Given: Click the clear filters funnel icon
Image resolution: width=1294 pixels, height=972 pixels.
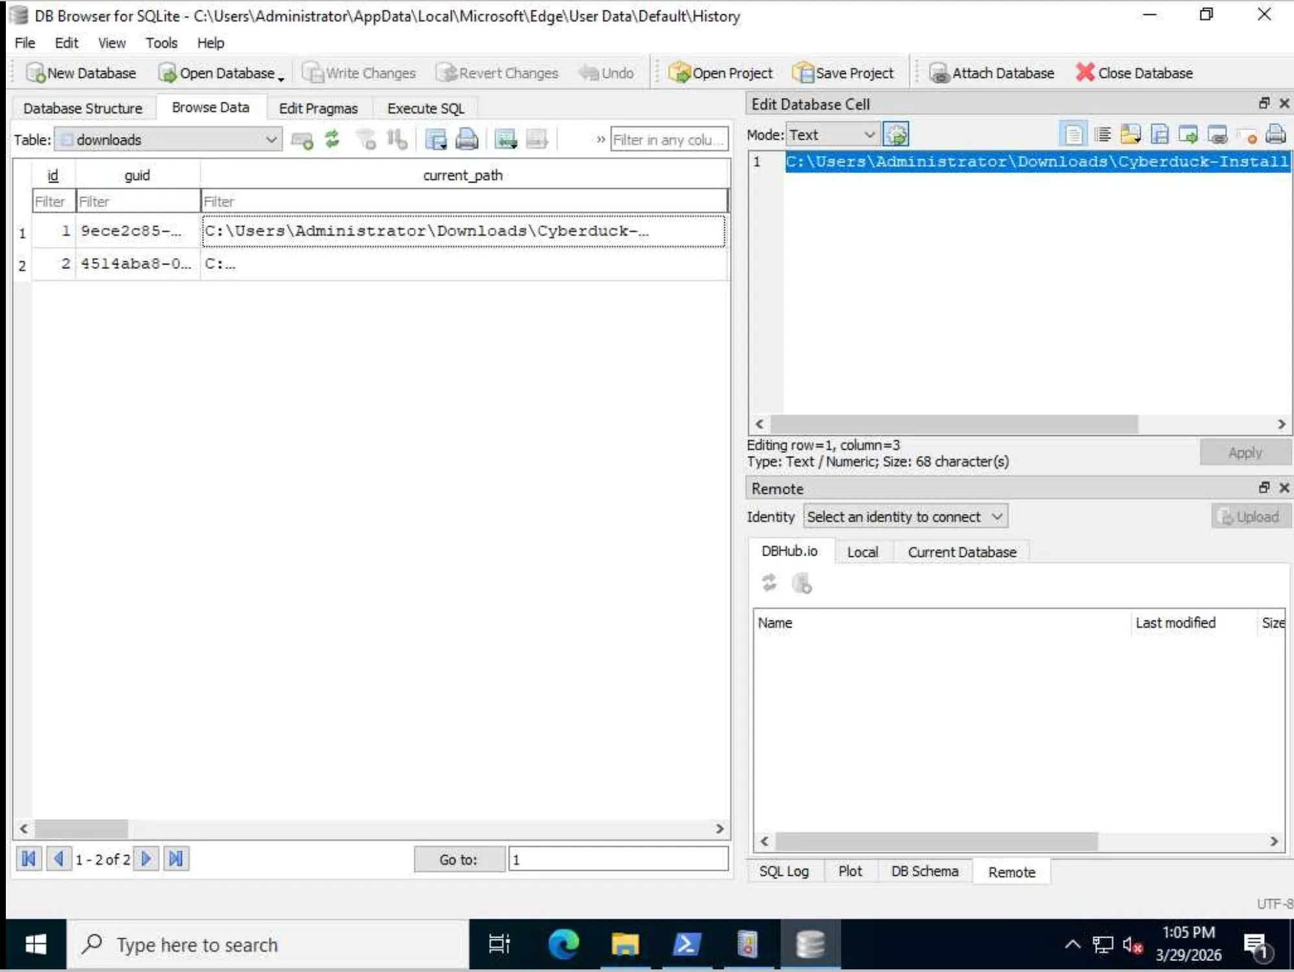Looking at the screenshot, I should [366, 139].
